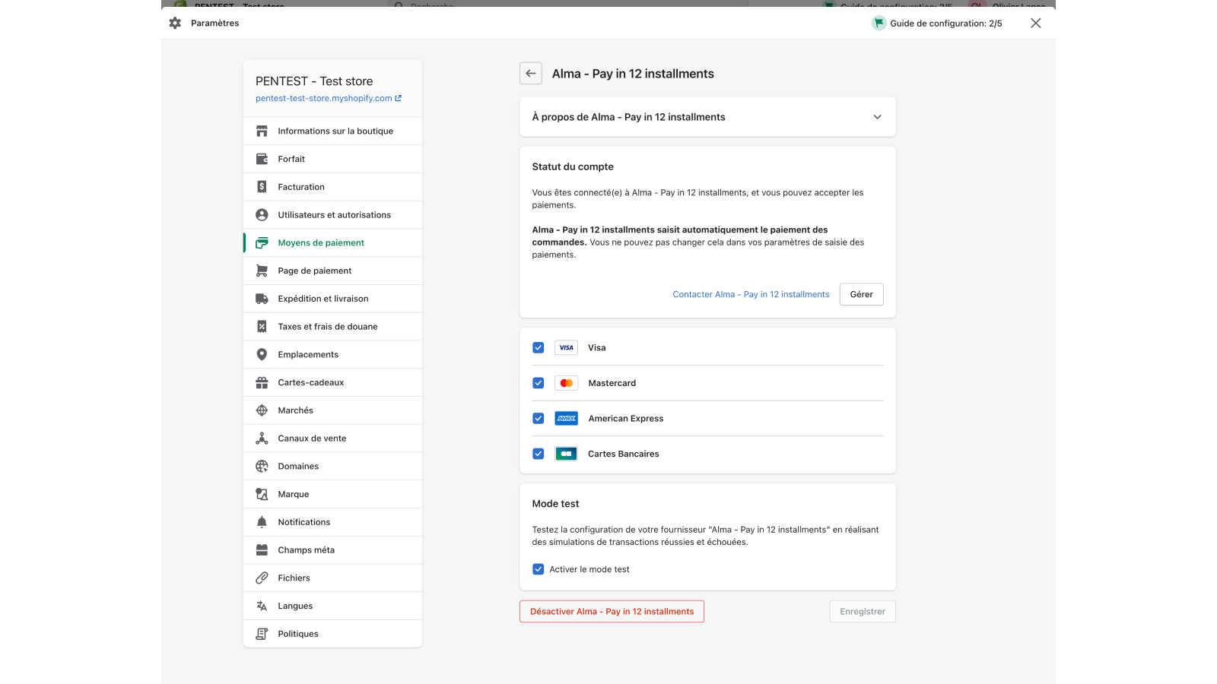This screenshot has height=684, width=1217.
Task: Click the users and permissions profile icon
Action: tap(262, 215)
